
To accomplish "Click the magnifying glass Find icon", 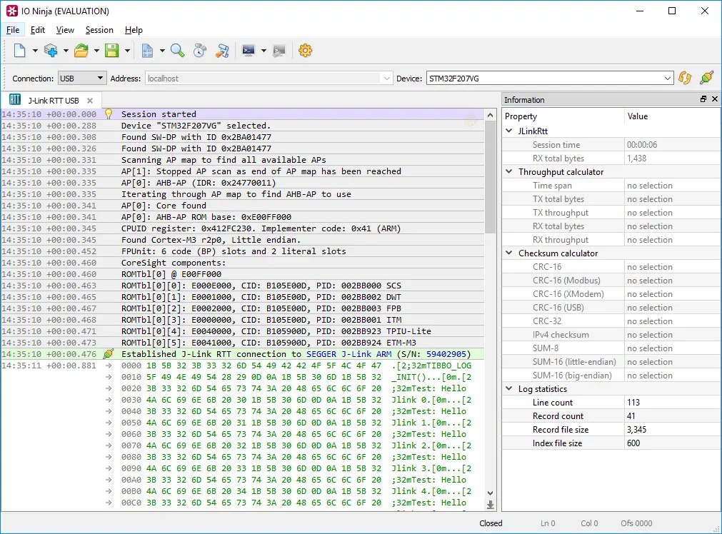I will [x=177, y=51].
